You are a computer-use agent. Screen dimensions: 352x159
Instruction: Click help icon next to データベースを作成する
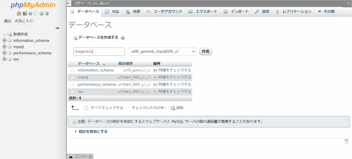(x=123, y=38)
